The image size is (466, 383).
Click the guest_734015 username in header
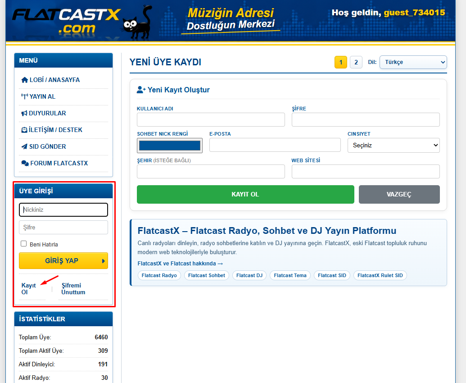(414, 13)
